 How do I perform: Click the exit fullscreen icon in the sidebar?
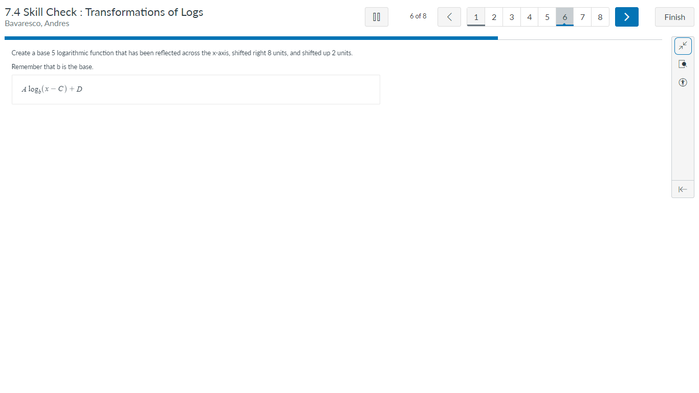click(683, 46)
